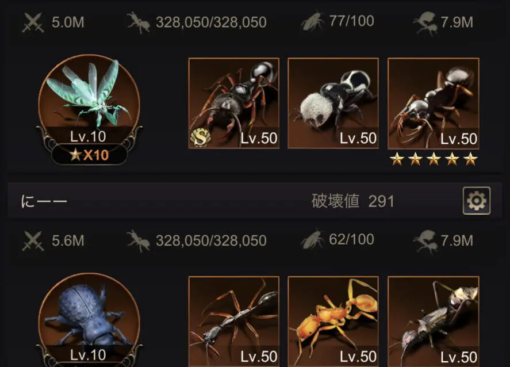
Task: Tap the load capacity icon in lower squad
Action: click(x=425, y=242)
